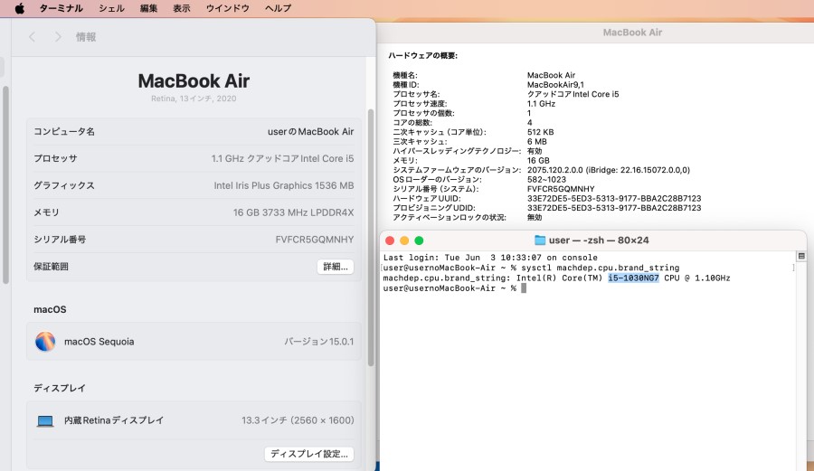Click the Terminal scroll marker icon
This screenshot has height=471, width=814.
pos(801,256)
